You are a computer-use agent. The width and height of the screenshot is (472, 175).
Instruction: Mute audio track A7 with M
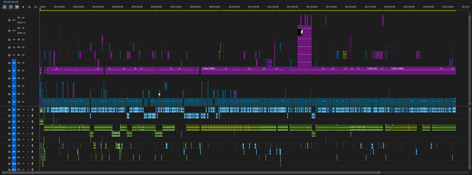coord(23,146)
